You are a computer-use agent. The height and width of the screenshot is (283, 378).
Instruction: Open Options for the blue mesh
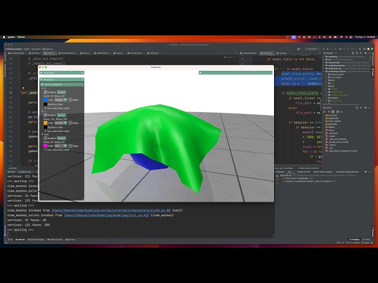click(61, 92)
